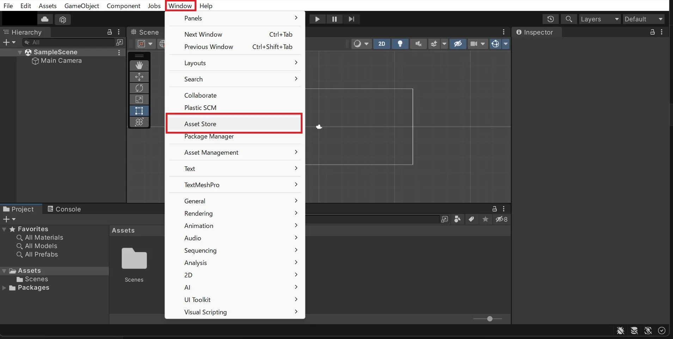Screen dimensions: 673x339
Task: Open the undo history clock icon
Action: coord(550,19)
